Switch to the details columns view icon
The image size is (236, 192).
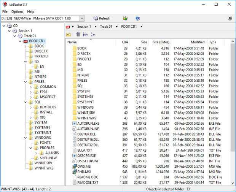click(78, 35)
